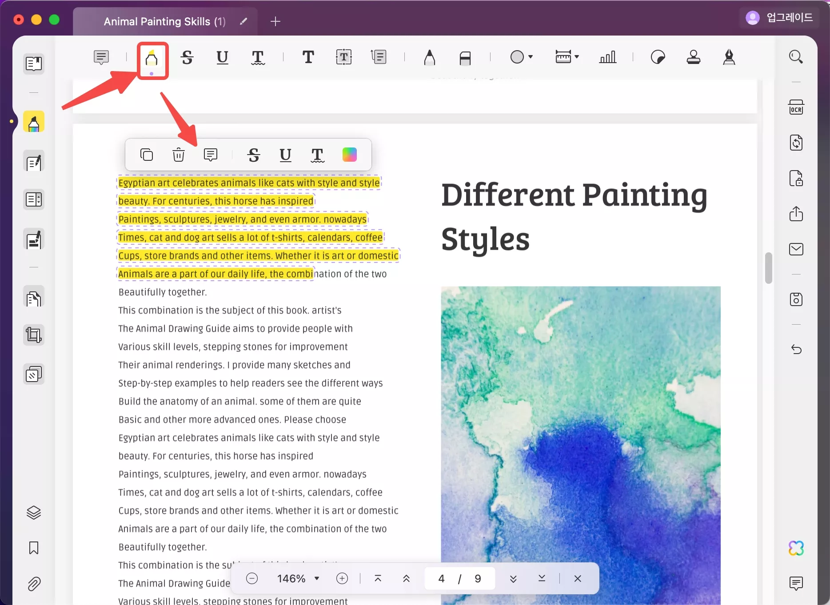Click the 업그레이드 upgrade button
The height and width of the screenshot is (605, 830).
[x=779, y=18]
